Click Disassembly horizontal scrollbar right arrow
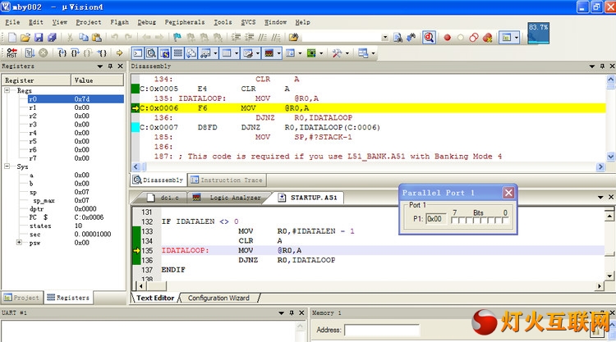The height and width of the screenshot is (342, 616). (600, 166)
